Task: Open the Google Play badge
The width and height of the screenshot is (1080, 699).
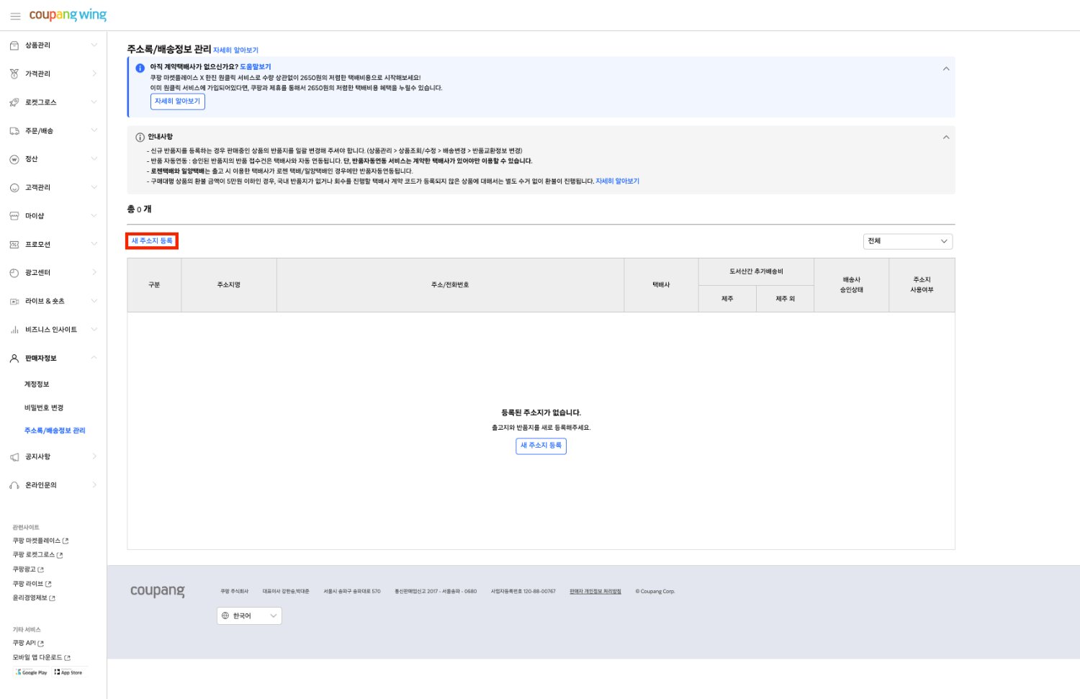Action: pos(32,672)
